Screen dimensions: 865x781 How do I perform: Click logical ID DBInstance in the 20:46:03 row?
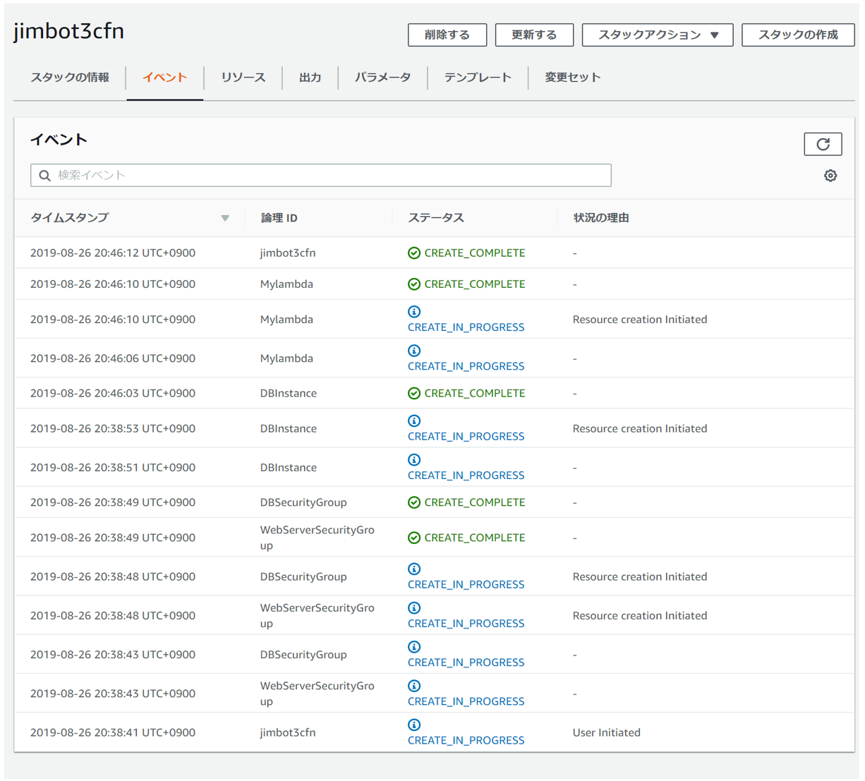[x=289, y=394]
